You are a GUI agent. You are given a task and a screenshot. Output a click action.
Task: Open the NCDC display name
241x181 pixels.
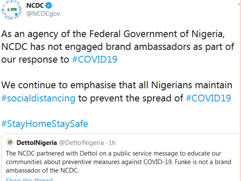tap(35, 6)
